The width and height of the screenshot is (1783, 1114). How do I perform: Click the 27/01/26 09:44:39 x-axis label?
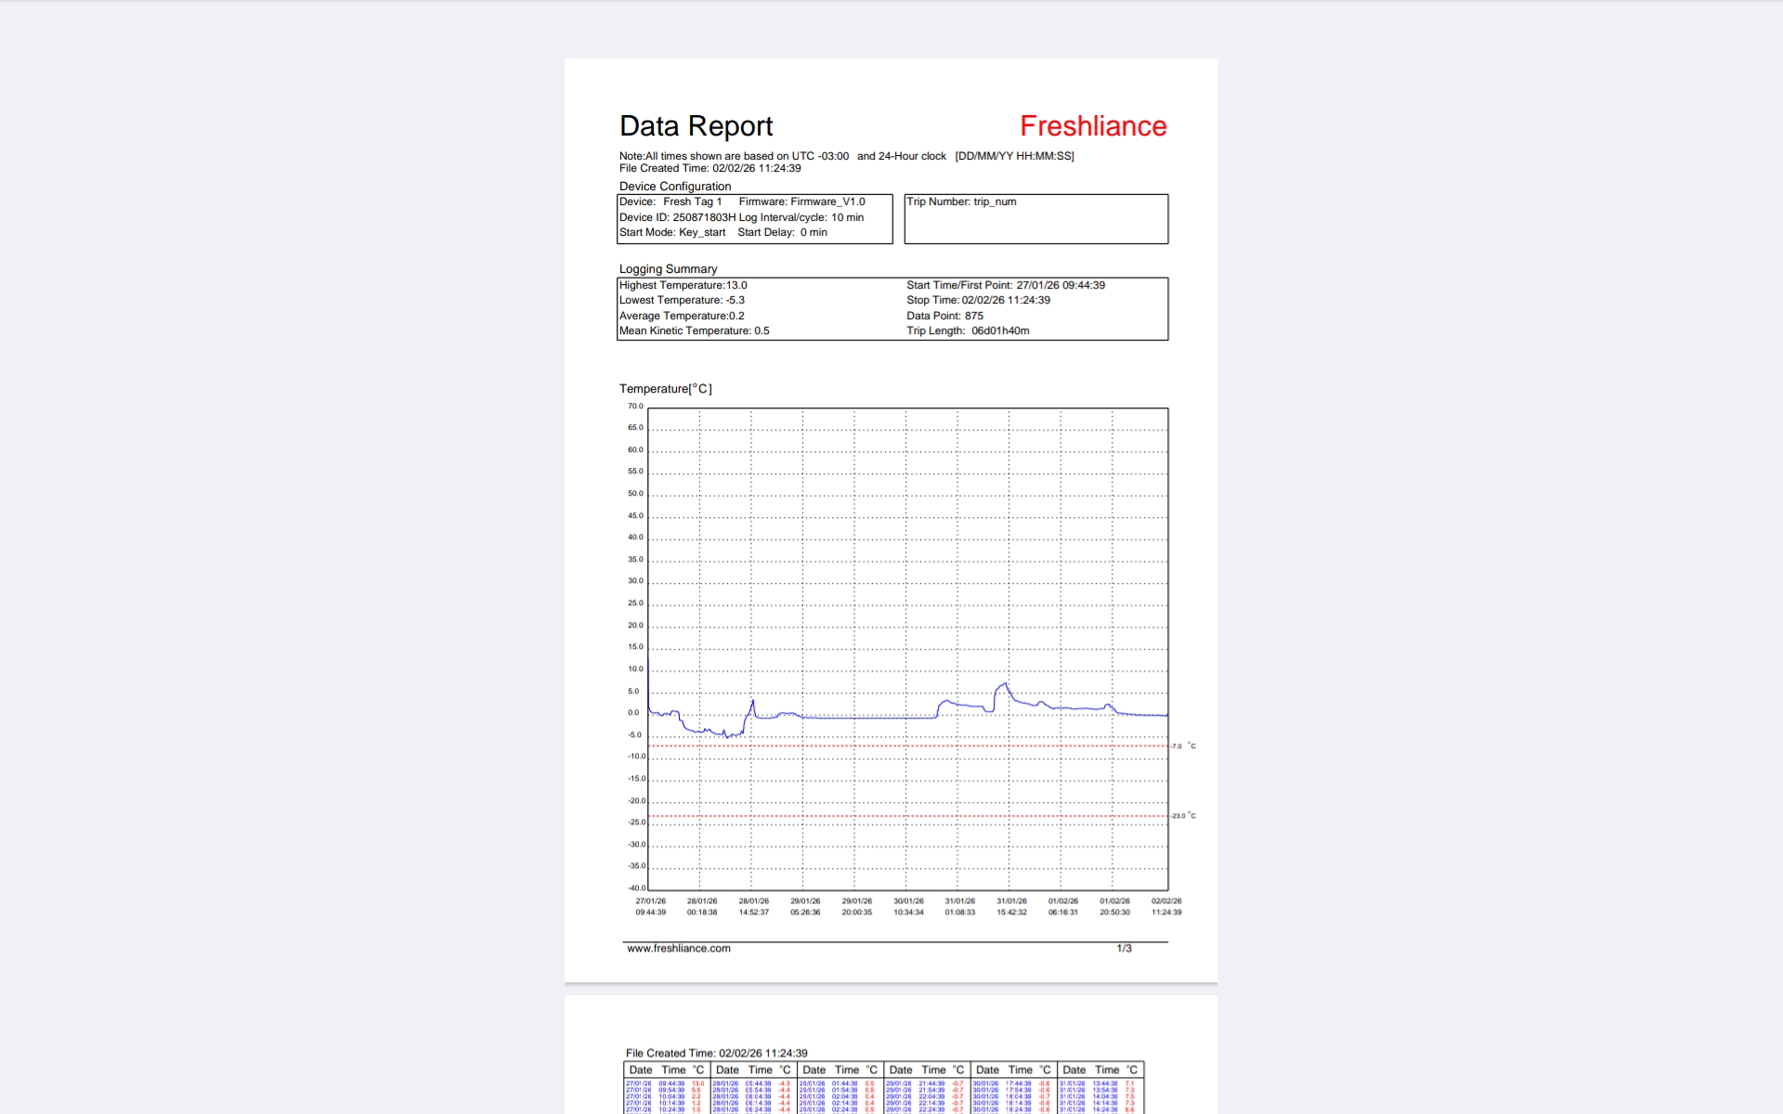point(650,906)
